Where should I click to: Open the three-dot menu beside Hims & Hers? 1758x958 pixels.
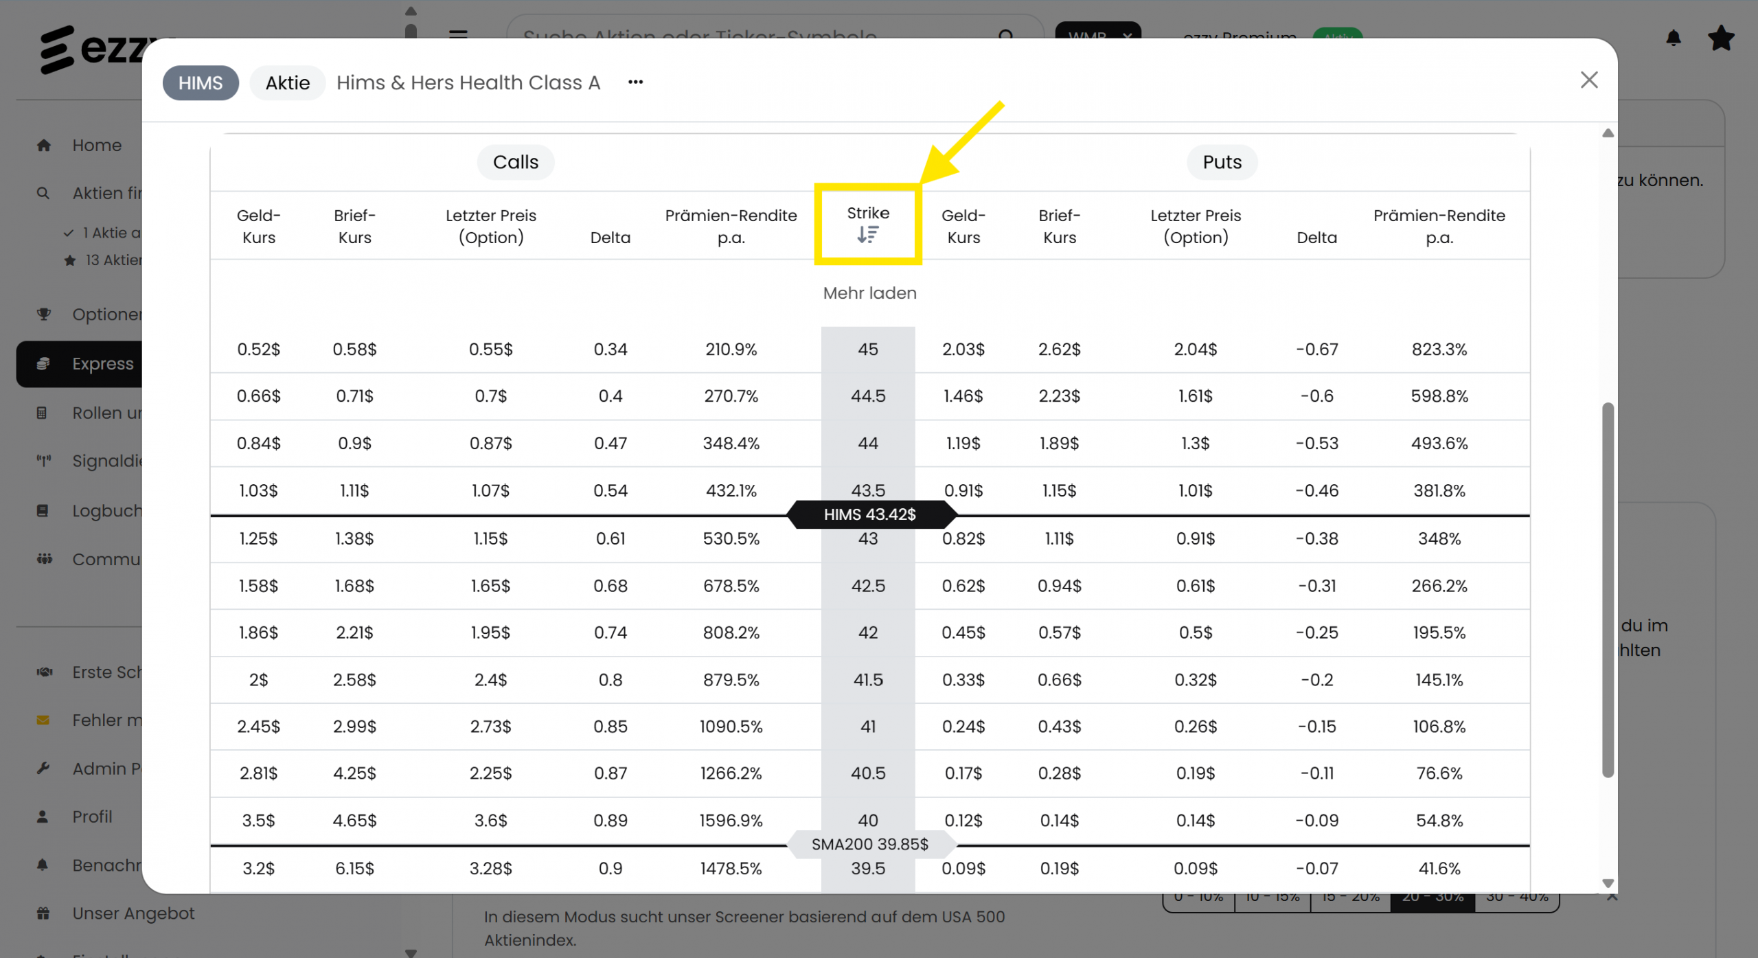(x=635, y=82)
